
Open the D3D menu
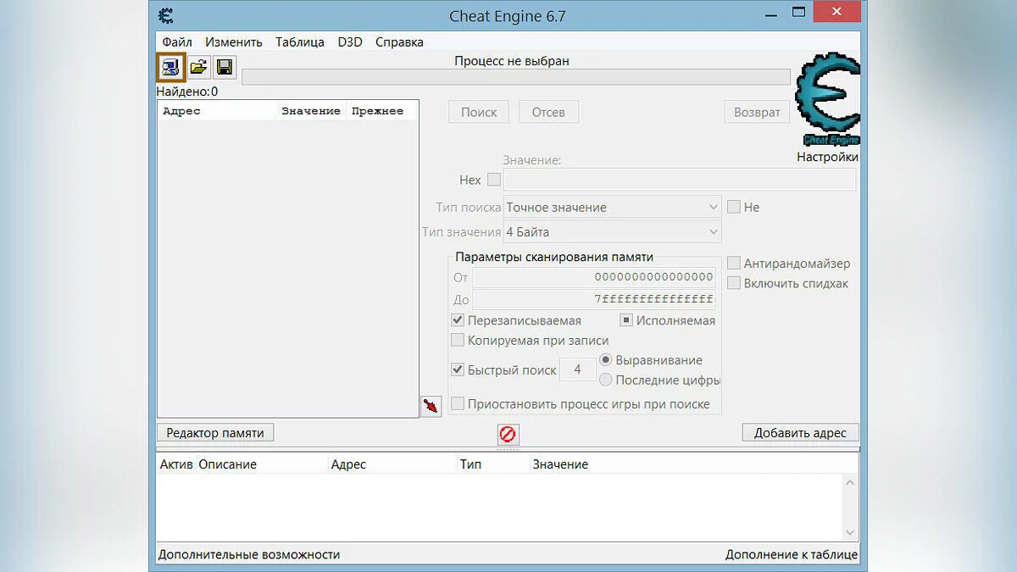349,42
